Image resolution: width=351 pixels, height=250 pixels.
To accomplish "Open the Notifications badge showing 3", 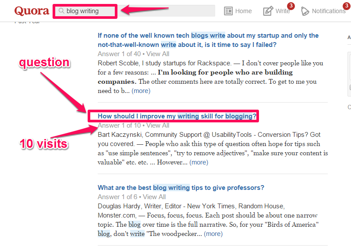I will (x=347, y=6).
